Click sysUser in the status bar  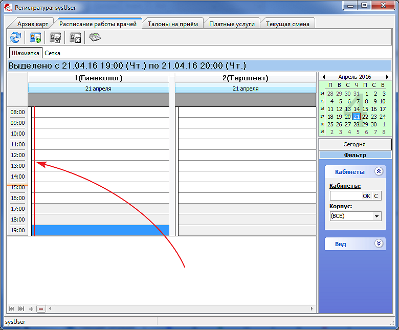click(15, 322)
